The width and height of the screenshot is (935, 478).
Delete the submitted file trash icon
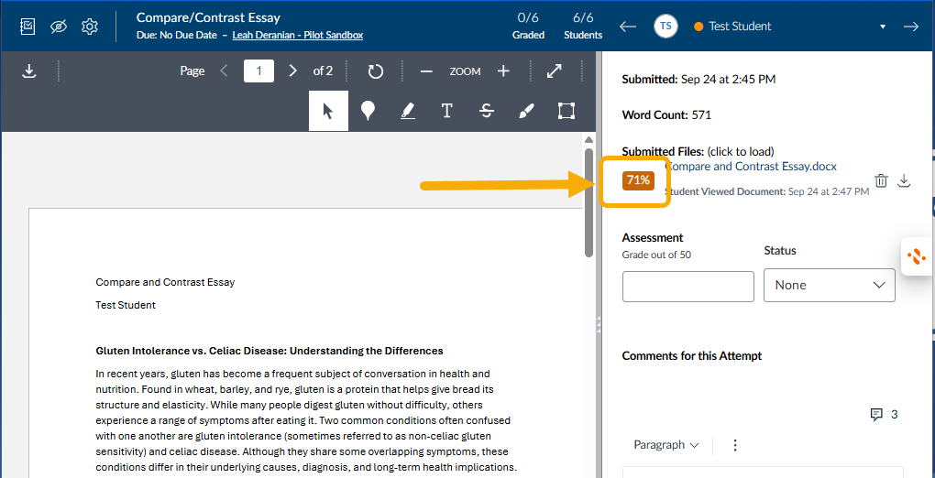tap(881, 180)
